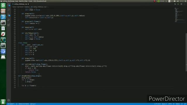
Task: Open the Files manager in the dock
Action: [x=3, y=11]
